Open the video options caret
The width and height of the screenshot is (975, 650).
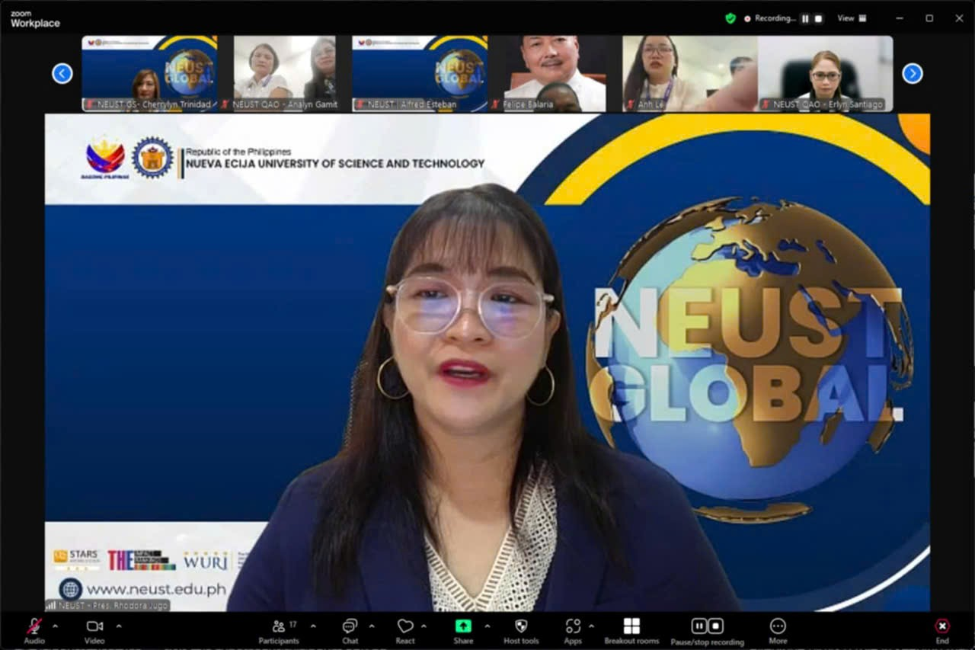point(118,626)
